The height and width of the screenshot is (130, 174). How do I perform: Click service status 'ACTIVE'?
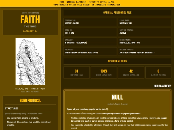coord(123,33)
